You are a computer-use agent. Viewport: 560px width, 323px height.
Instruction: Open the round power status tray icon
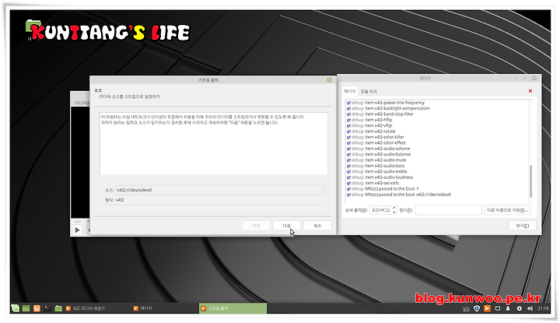[x=519, y=308]
